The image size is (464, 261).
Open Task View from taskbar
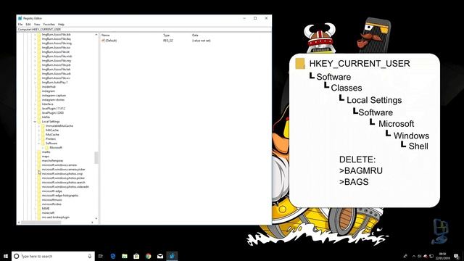101,256
